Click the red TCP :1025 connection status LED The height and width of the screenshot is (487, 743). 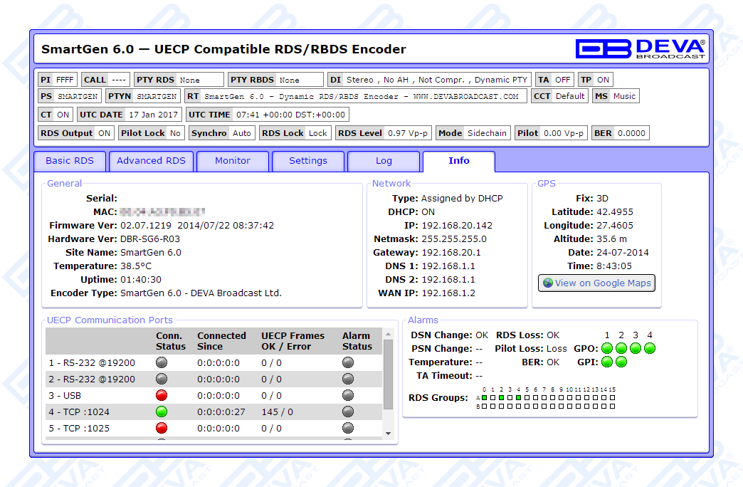162,428
